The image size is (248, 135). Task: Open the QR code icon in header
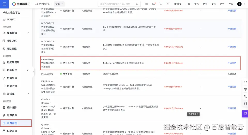pos(146,4)
